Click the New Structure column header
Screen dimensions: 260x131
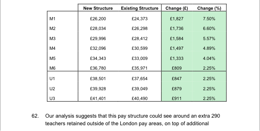(98, 8)
